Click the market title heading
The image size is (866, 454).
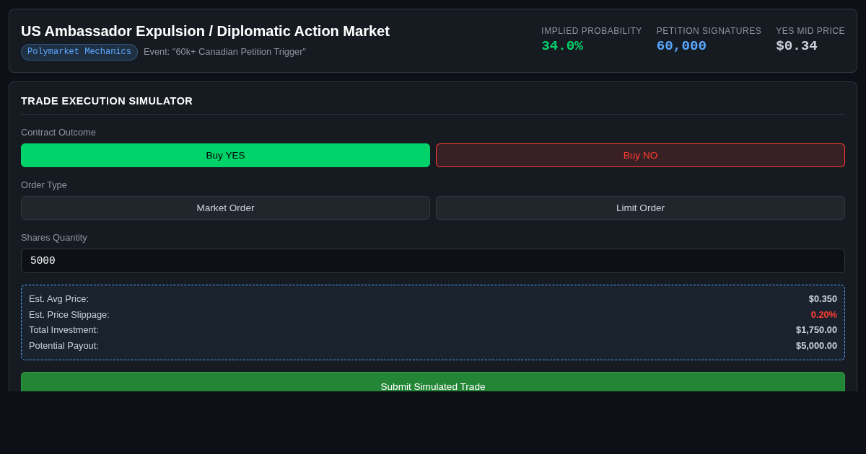(x=205, y=31)
